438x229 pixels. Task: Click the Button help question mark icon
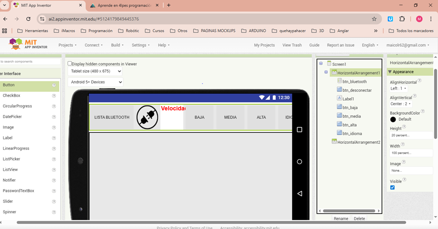pyautogui.click(x=54, y=85)
